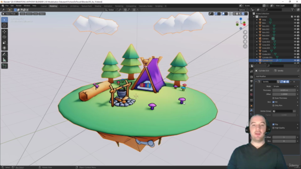Click the red X axis on navigation gizmo
The height and width of the screenshot is (169, 301).
tap(244, 24)
